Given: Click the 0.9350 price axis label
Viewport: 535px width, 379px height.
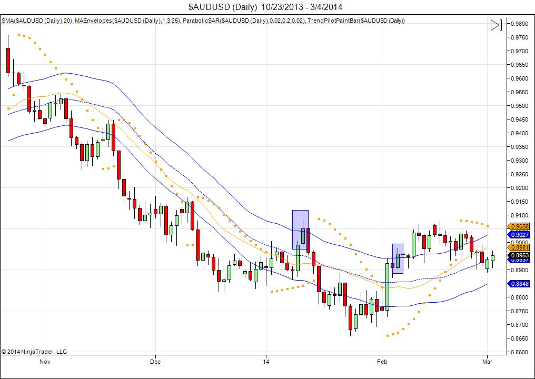Looking at the screenshot, I should [x=520, y=147].
